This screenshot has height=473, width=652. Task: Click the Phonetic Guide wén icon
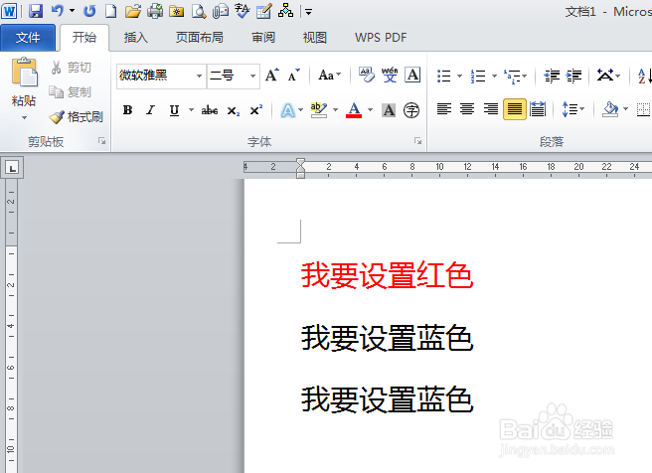[x=390, y=76]
